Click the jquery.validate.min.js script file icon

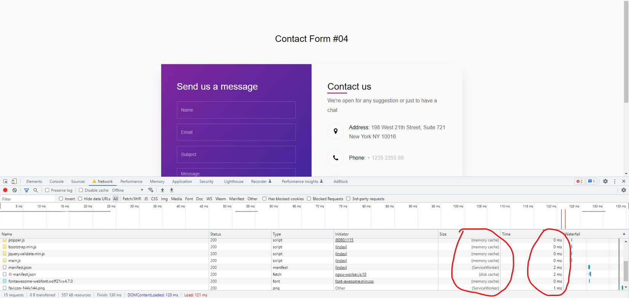coord(5,254)
